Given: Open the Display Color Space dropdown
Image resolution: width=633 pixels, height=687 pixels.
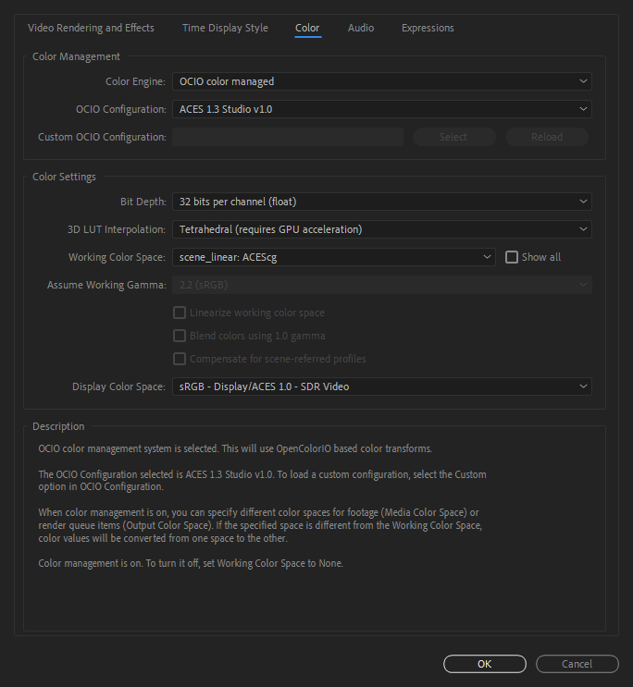Looking at the screenshot, I should [x=381, y=386].
